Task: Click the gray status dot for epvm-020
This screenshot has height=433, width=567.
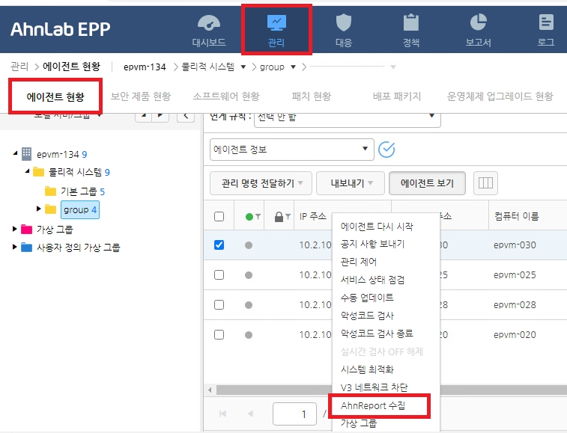Action: pos(249,335)
